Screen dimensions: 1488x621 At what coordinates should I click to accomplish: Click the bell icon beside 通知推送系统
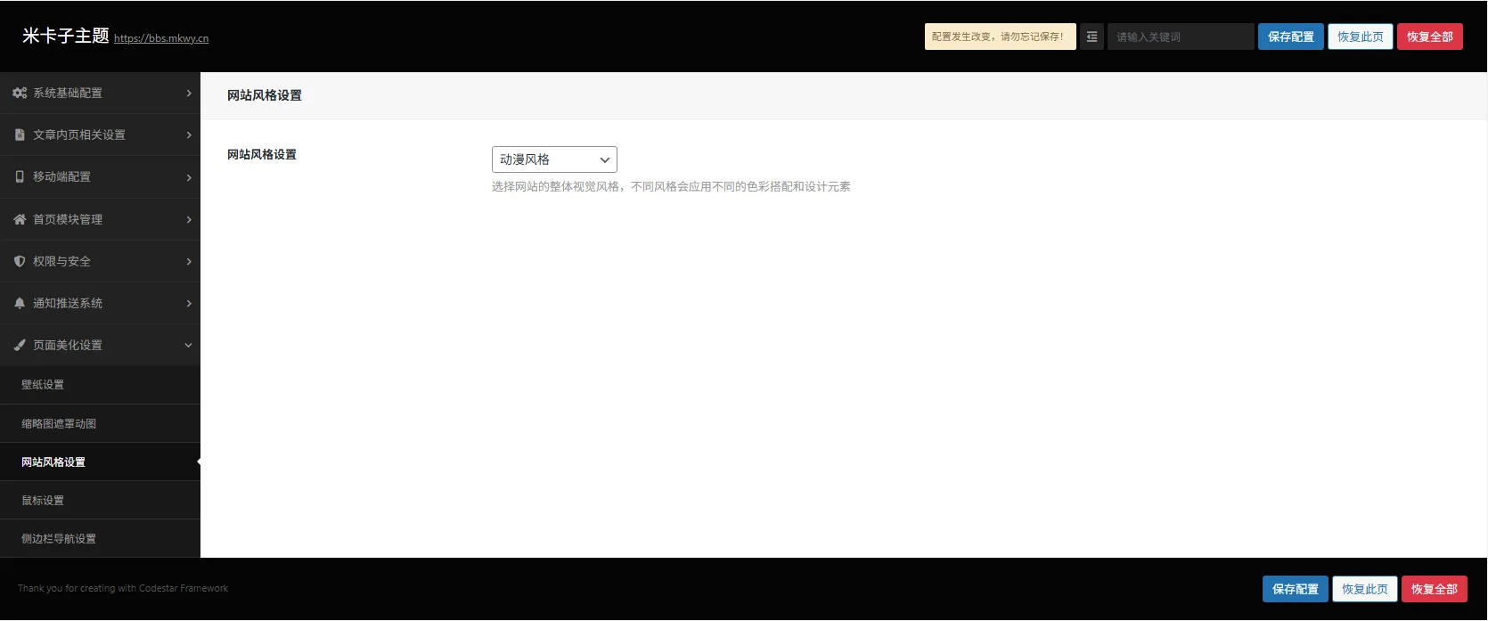pos(20,303)
